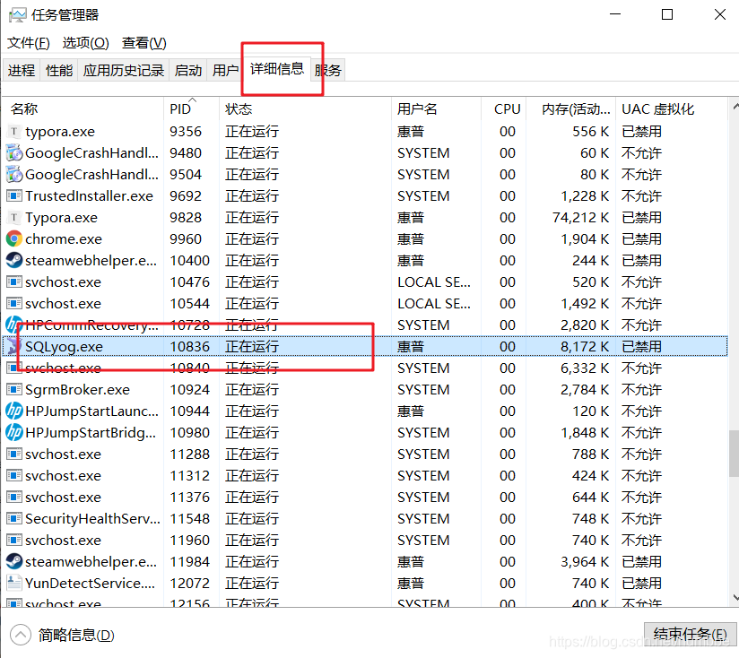Screen dimensions: 739x658
Task: Sort by the 内存(活动 column header
Action: coord(571,108)
